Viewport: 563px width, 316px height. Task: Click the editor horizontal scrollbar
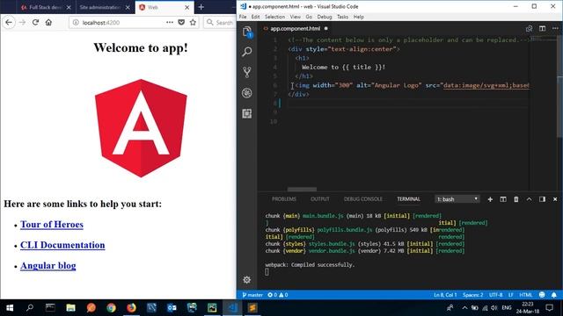click(302, 190)
